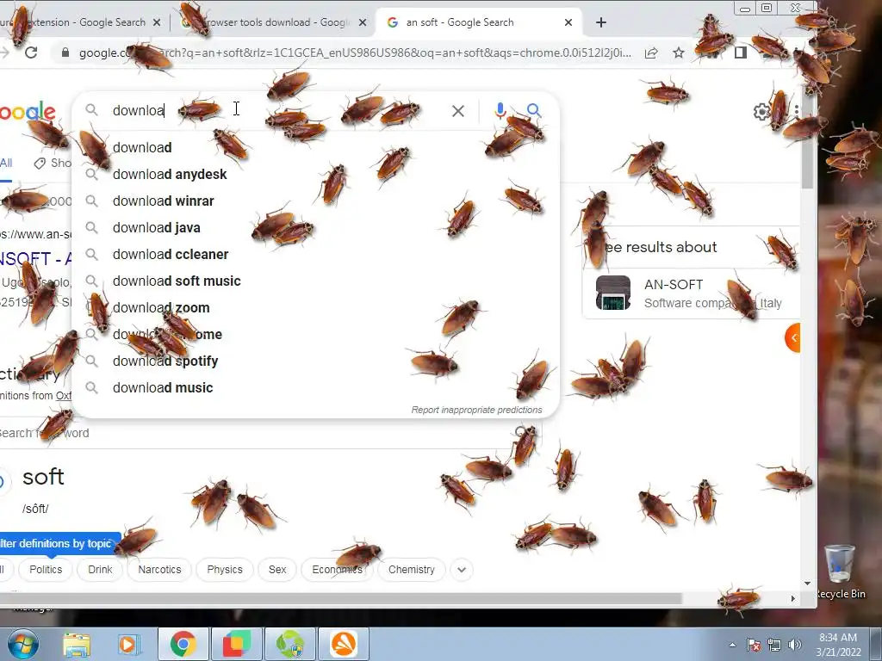Filter definitions by Chemistry
Image resolution: width=882 pixels, height=661 pixels.
pyautogui.click(x=411, y=570)
